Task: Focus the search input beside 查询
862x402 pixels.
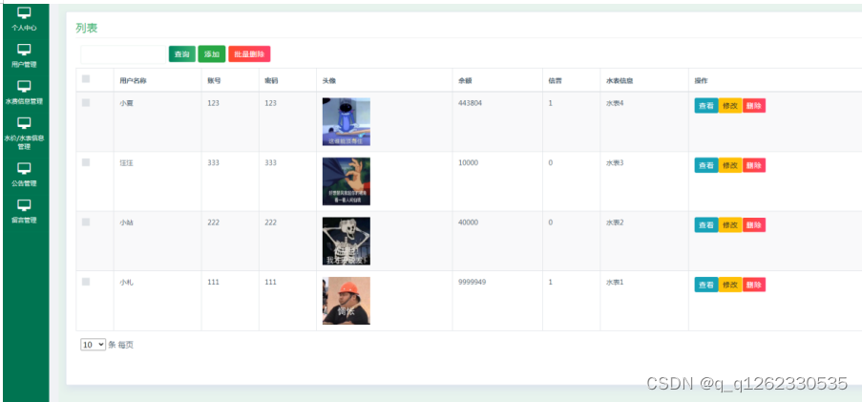Action: pyautogui.click(x=123, y=53)
